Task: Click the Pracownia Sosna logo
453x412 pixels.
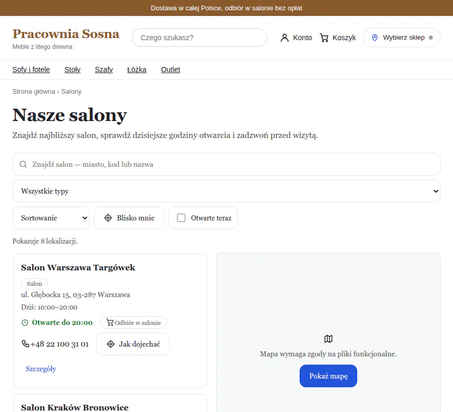Action: 66,34
